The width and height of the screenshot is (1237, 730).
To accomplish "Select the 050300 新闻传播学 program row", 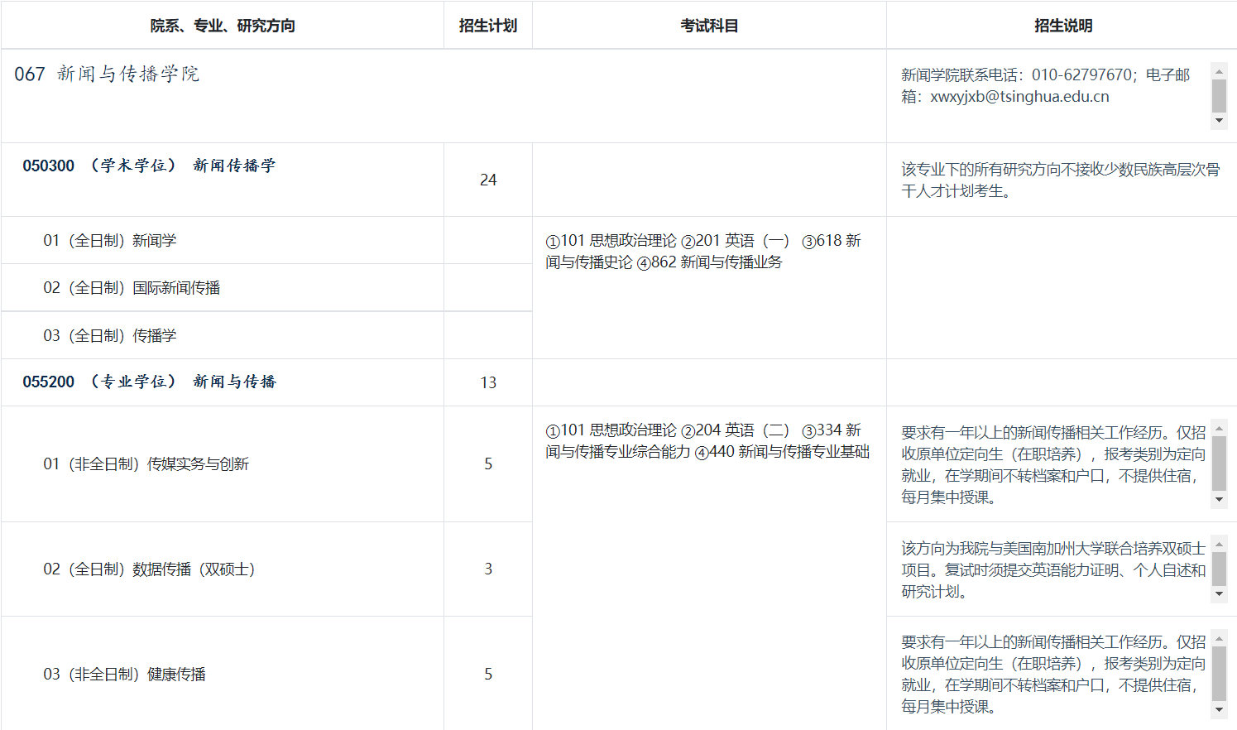I will click(149, 166).
